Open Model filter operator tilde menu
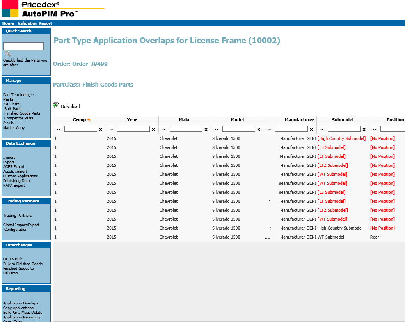The width and height of the screenshot is (405, 322). point(217,129)
